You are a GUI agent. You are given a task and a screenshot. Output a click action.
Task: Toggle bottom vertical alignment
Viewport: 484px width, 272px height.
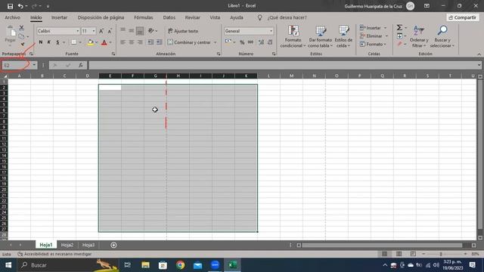140,31
